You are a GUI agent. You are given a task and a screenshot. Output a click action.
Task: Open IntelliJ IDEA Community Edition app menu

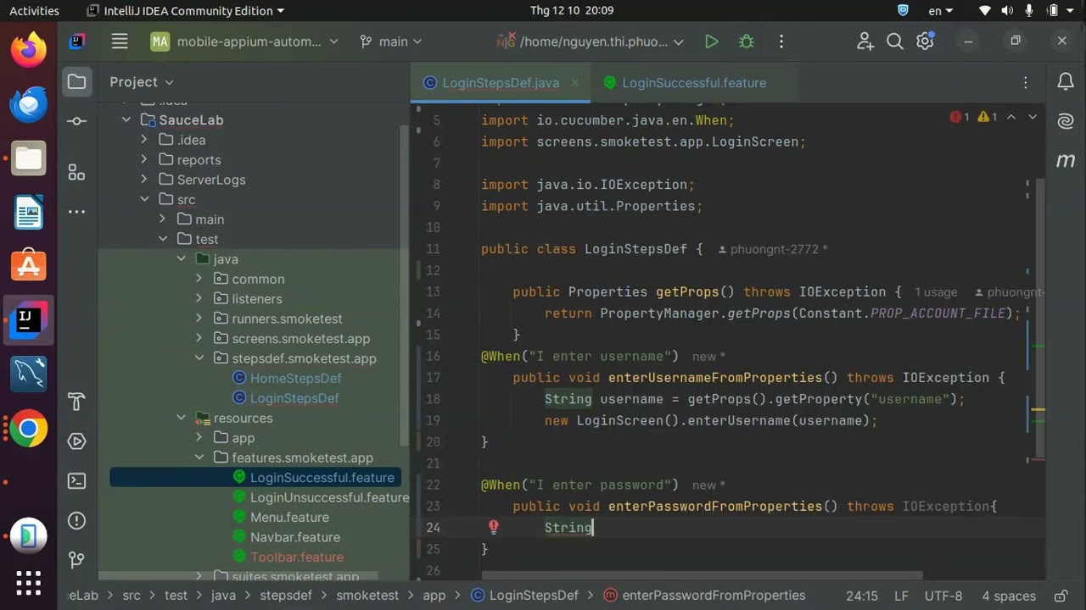186,10
